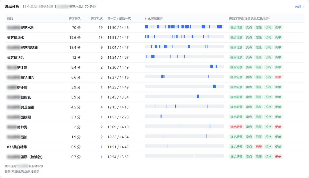The image size is (309, 178).
Task: Click the time range 11:50 / 14:46
Action: (x=118, y=28)
